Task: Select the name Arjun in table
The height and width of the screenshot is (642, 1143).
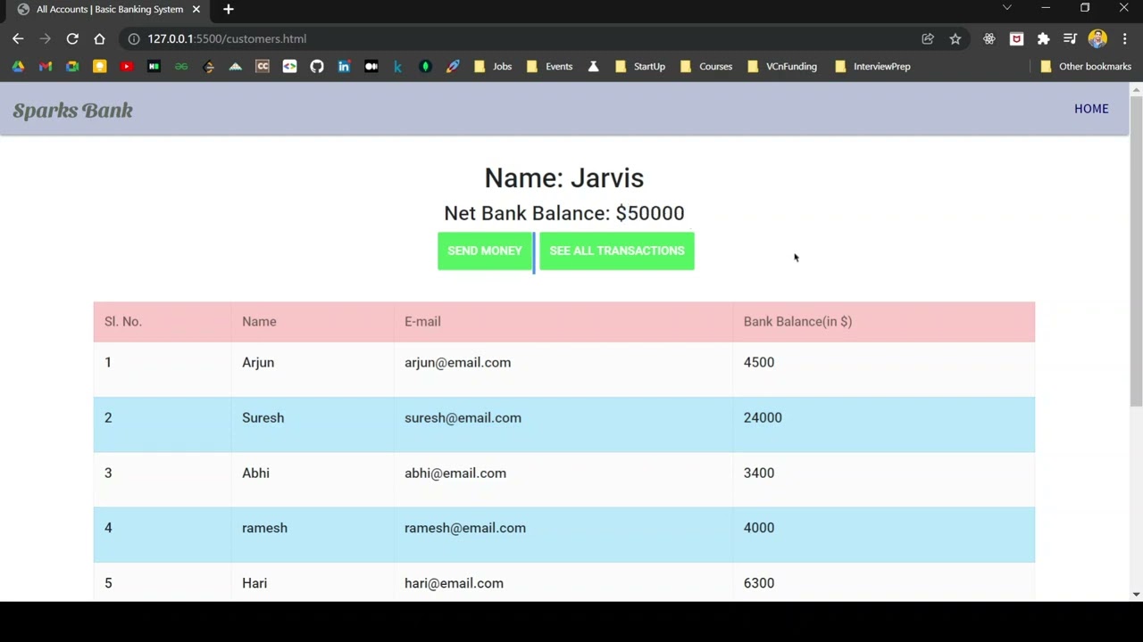Action: coord(258,363)
